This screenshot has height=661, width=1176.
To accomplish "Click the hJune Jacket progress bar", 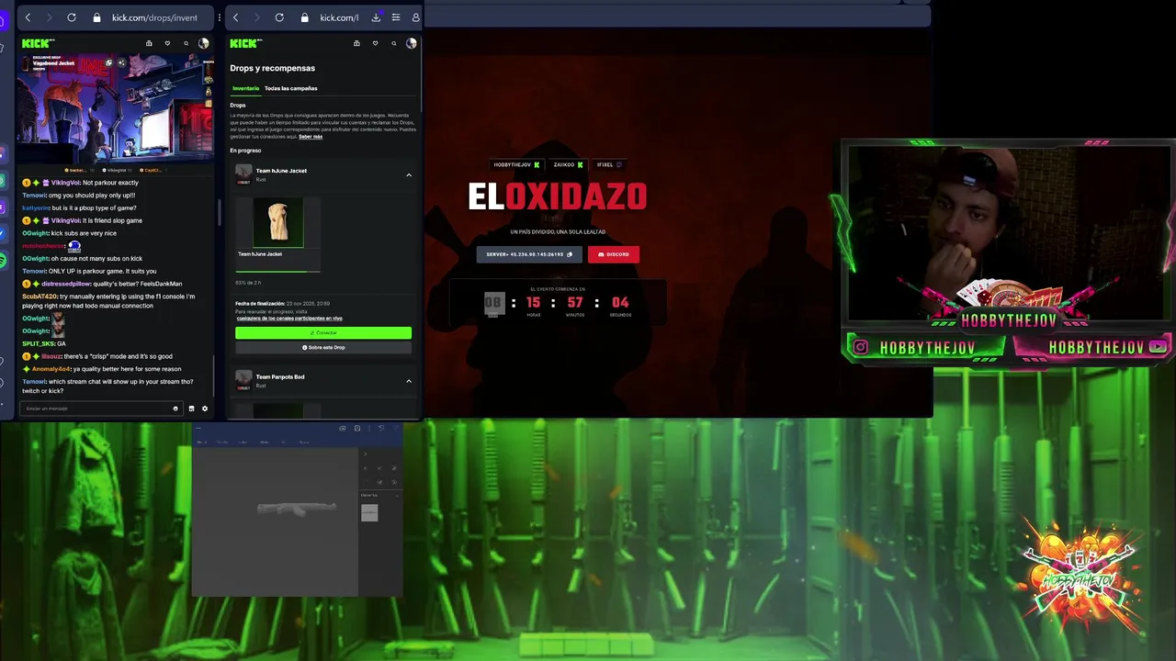I will pyautogui.click(x=277, y=271).
